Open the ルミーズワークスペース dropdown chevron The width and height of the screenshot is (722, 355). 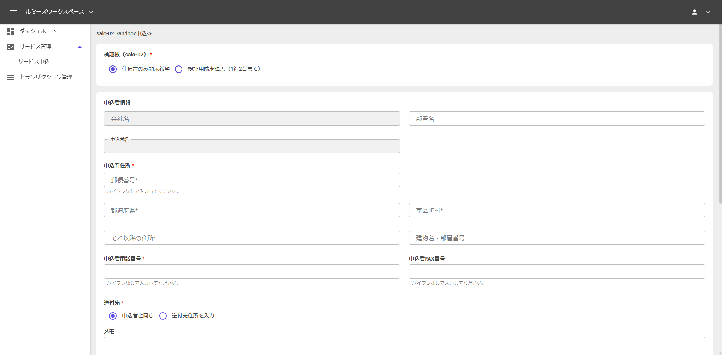pos(91,12)
